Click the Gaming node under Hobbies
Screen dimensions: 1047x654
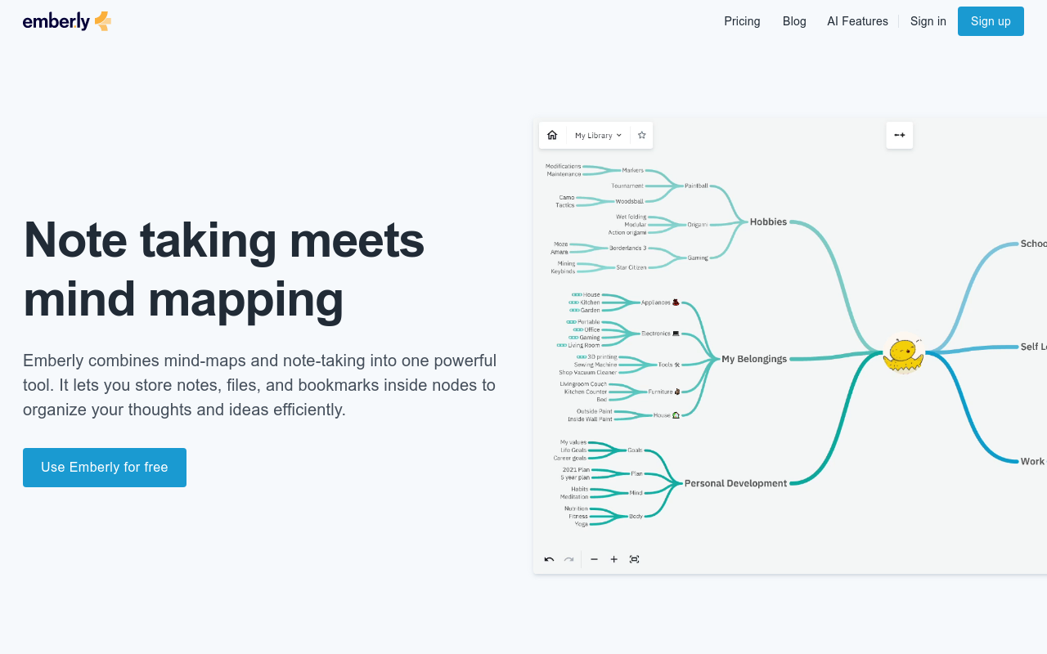click(698, 258)
